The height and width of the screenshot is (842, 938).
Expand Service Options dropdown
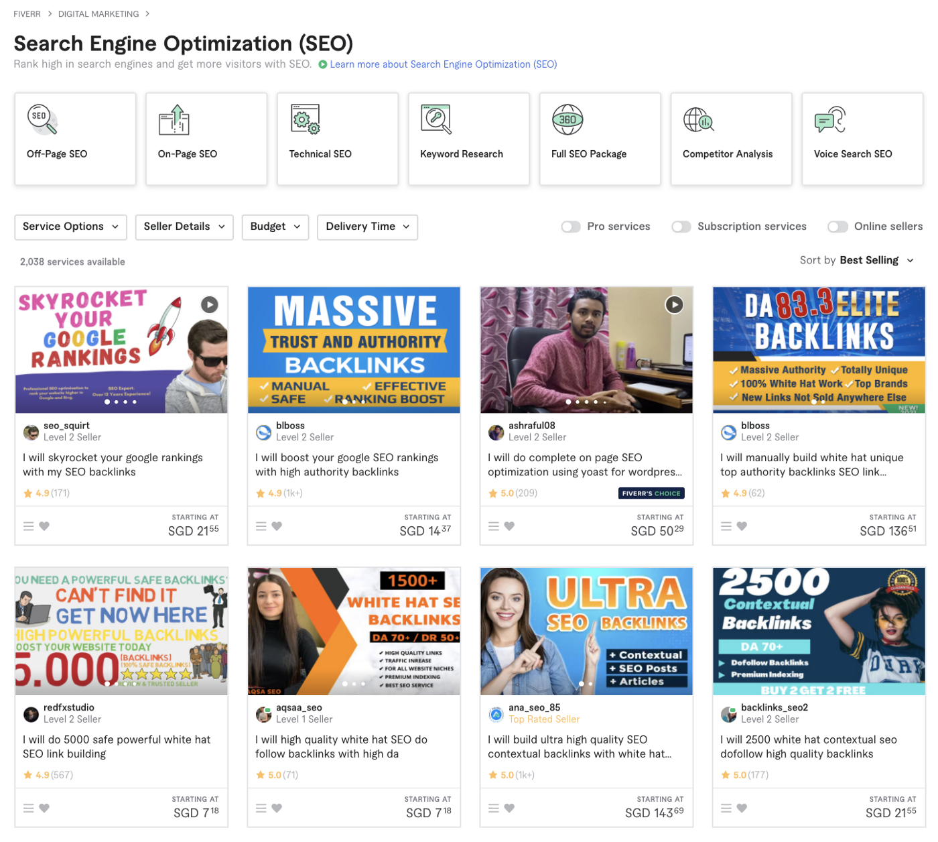[70, 227]
